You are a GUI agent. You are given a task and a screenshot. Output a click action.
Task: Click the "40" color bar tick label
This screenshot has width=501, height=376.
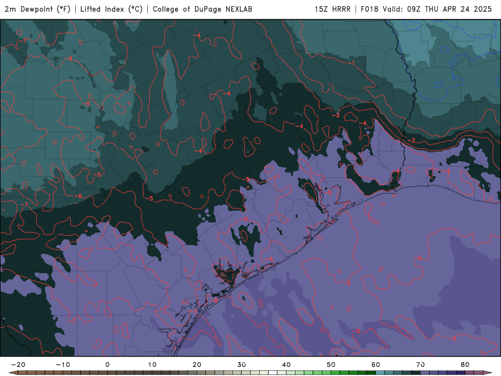click(286, 365)
